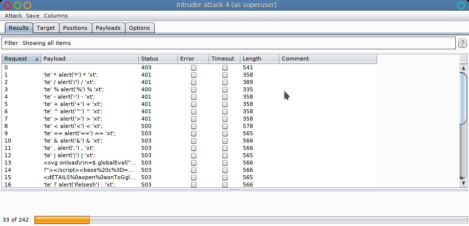Image resolution: width=469 pixels, height=226 pixels.
Task: Open the Columns menu
Action: click(56, 16)
